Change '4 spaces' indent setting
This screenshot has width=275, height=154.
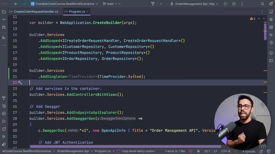[248, 151]
